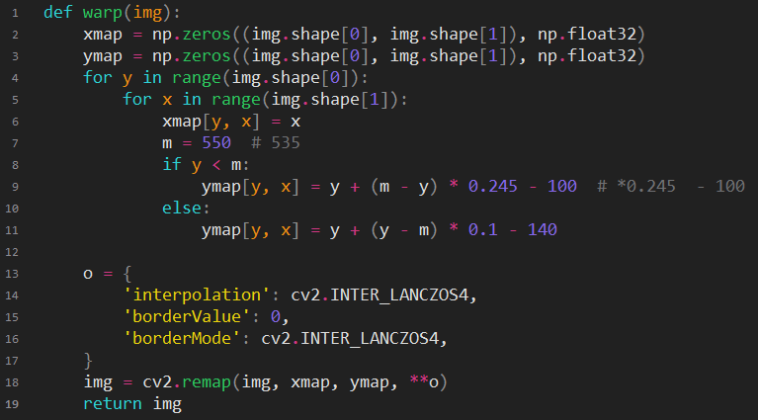Click 'np.float32' on line 2

(587, 35)
